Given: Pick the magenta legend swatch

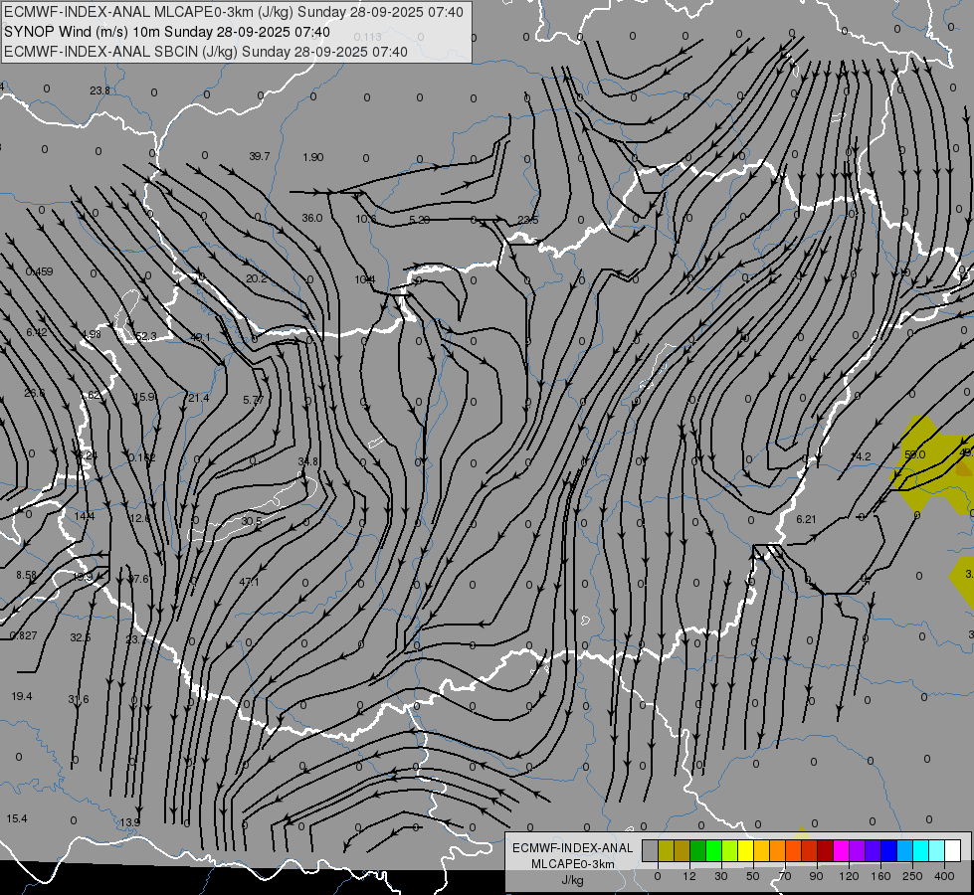Looking at the screenshot, I should click(x=841, y=851).
